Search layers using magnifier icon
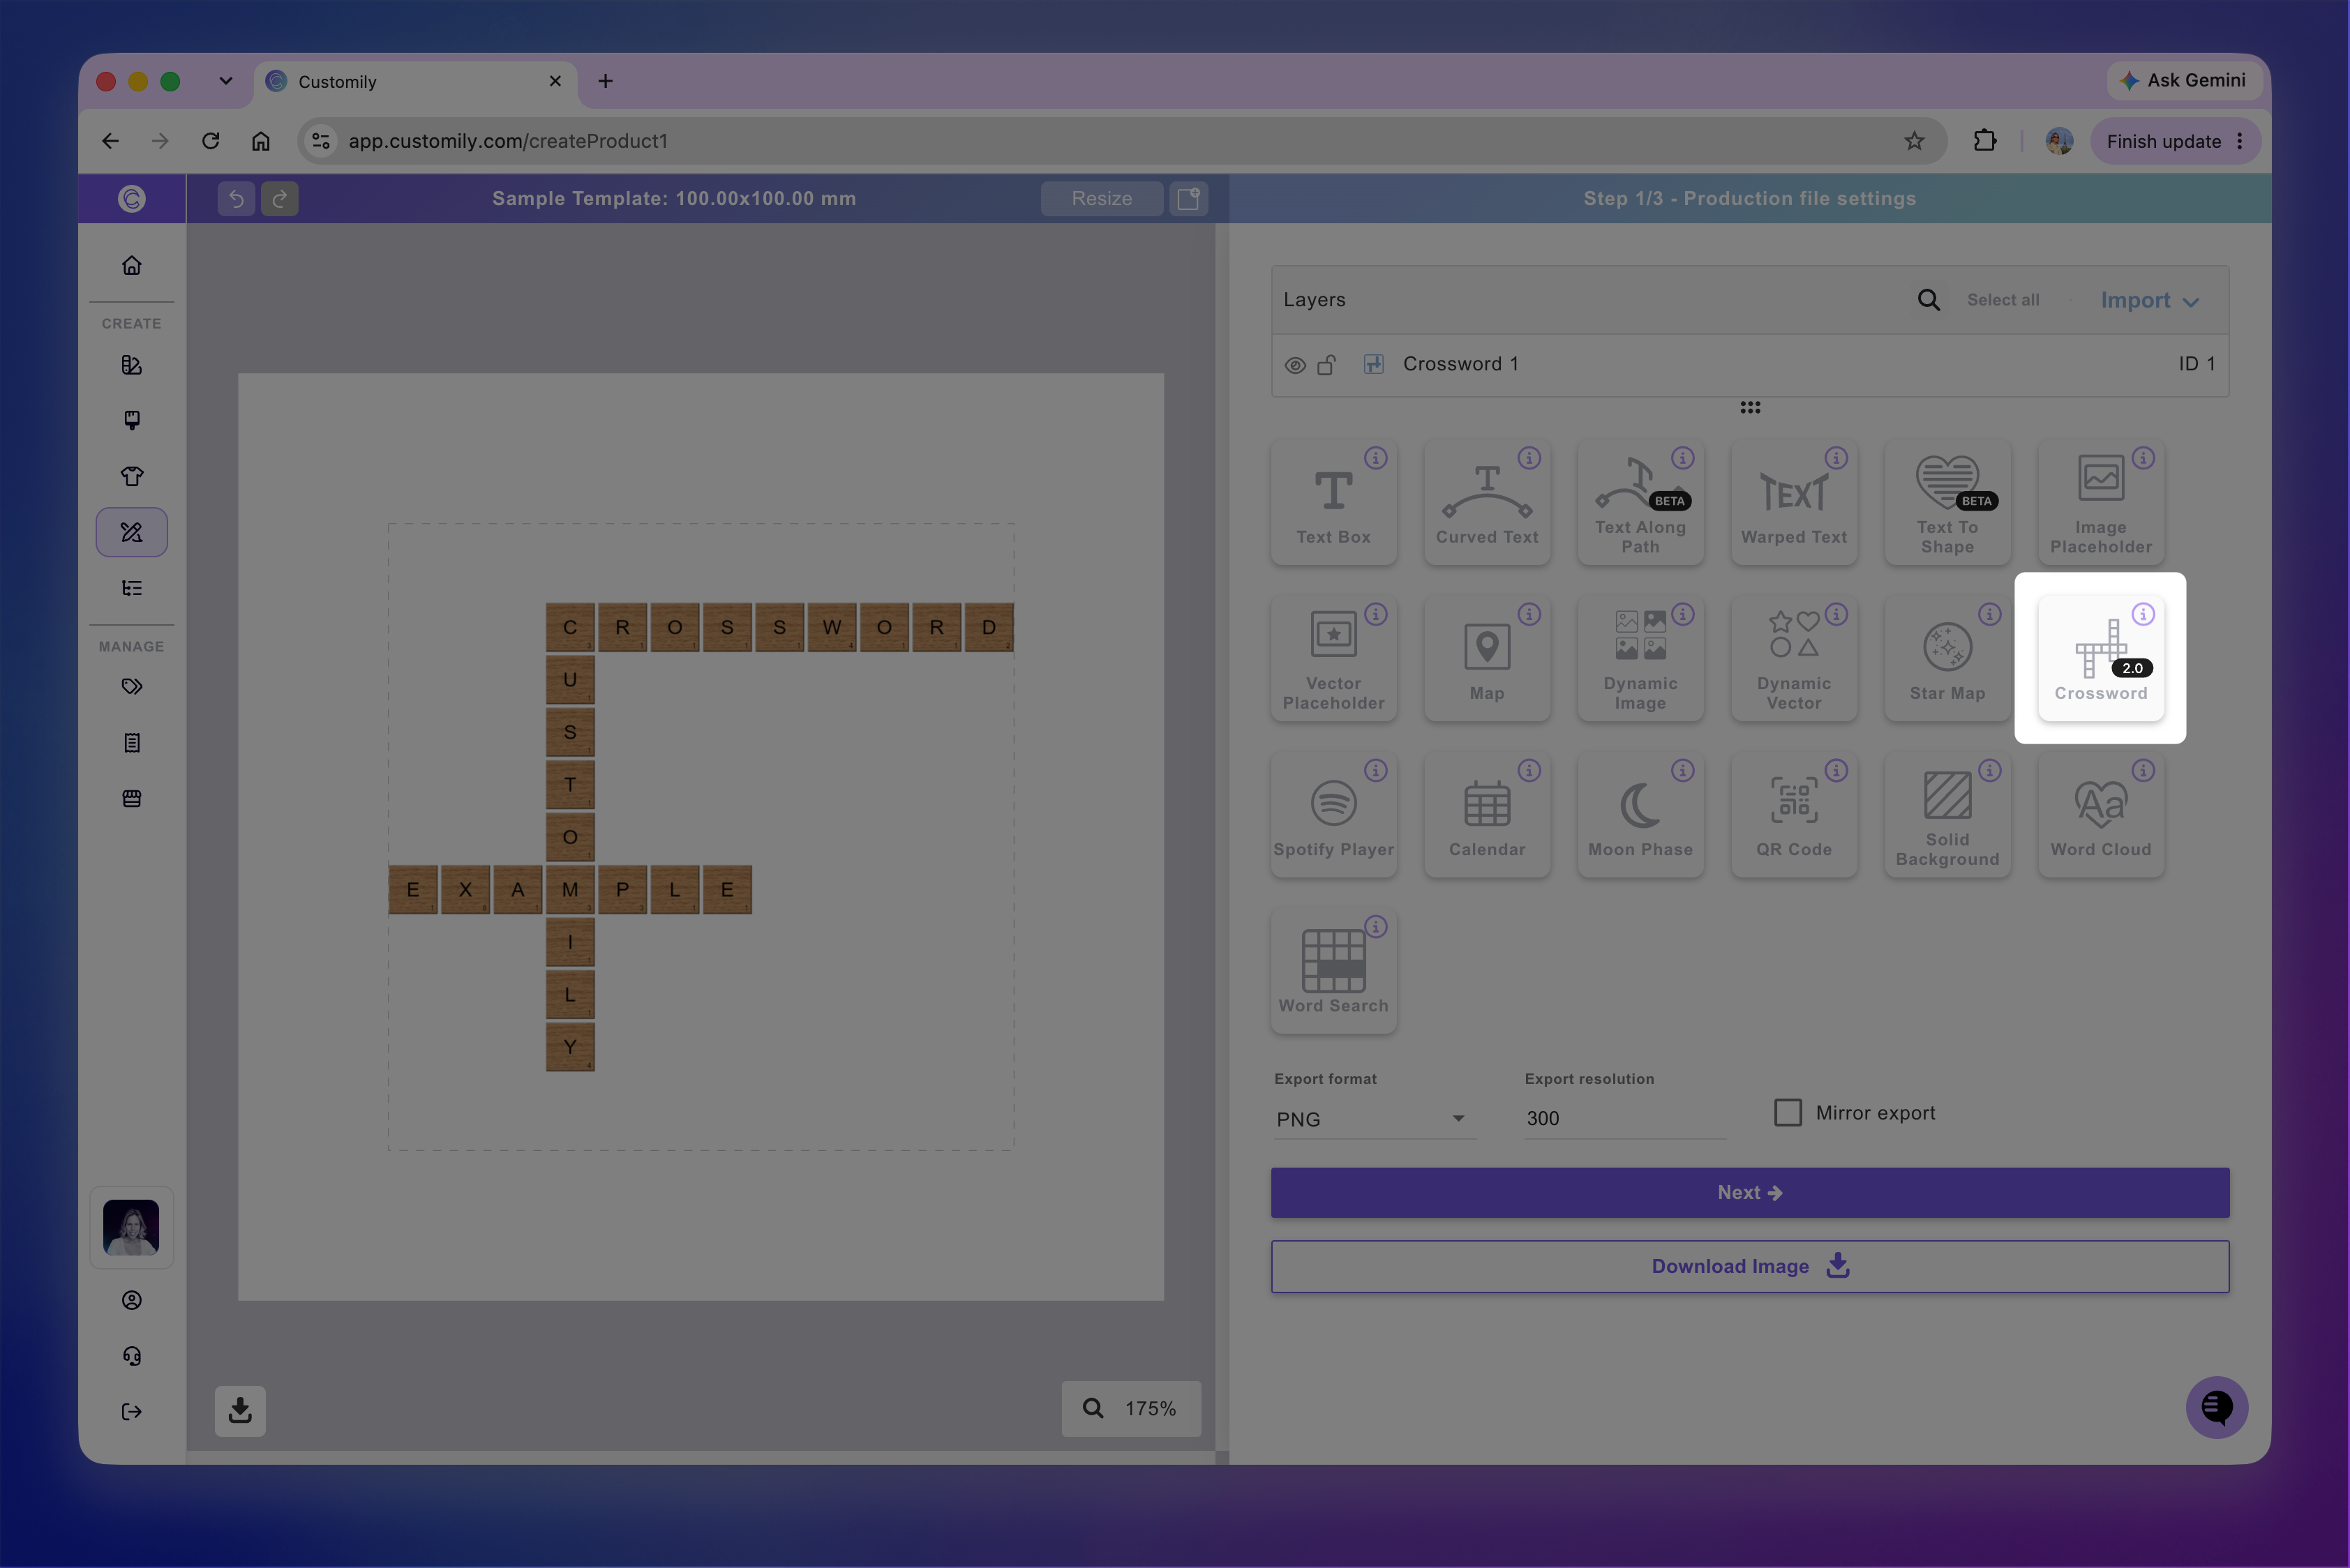2350x1568 pixels. coord(1928,300)
